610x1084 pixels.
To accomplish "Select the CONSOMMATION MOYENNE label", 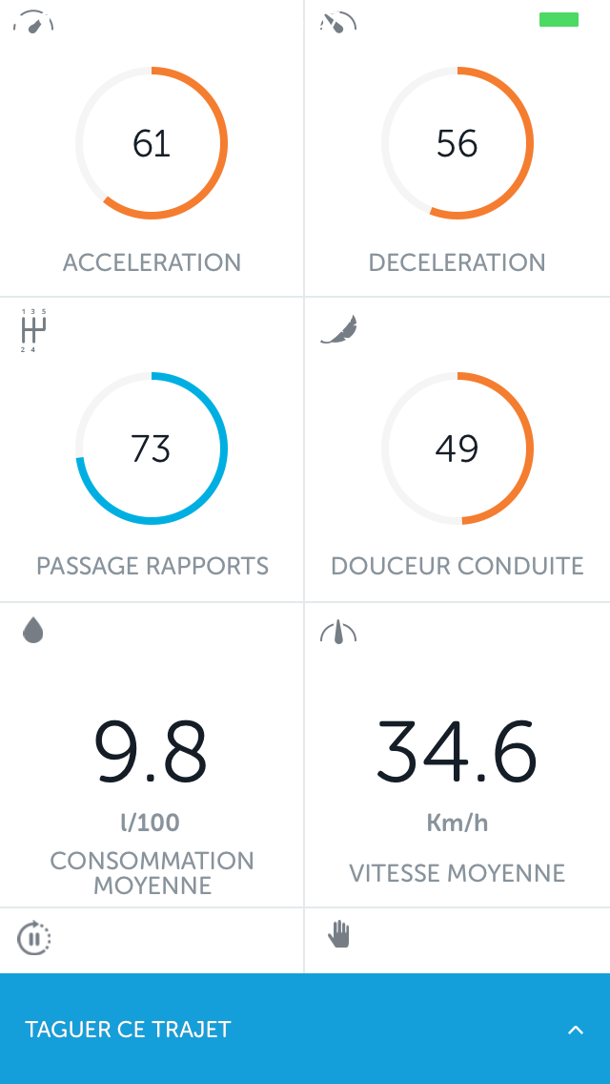I will 152,872.
